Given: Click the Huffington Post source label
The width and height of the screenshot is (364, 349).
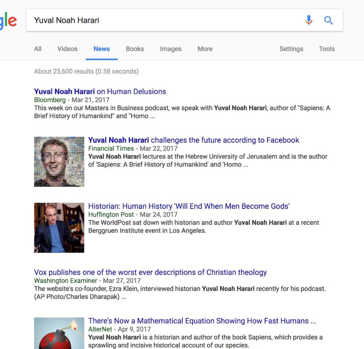Looking at the screenshot, I should 111,214.
